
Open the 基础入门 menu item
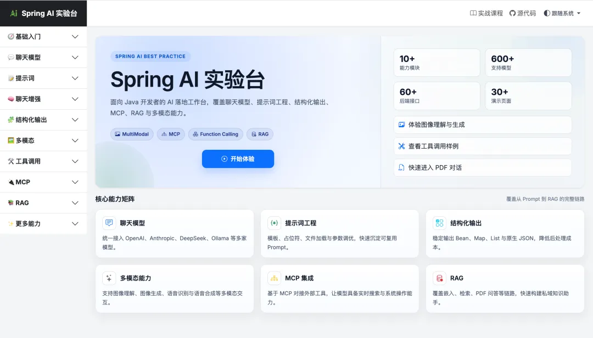[43, 37]
